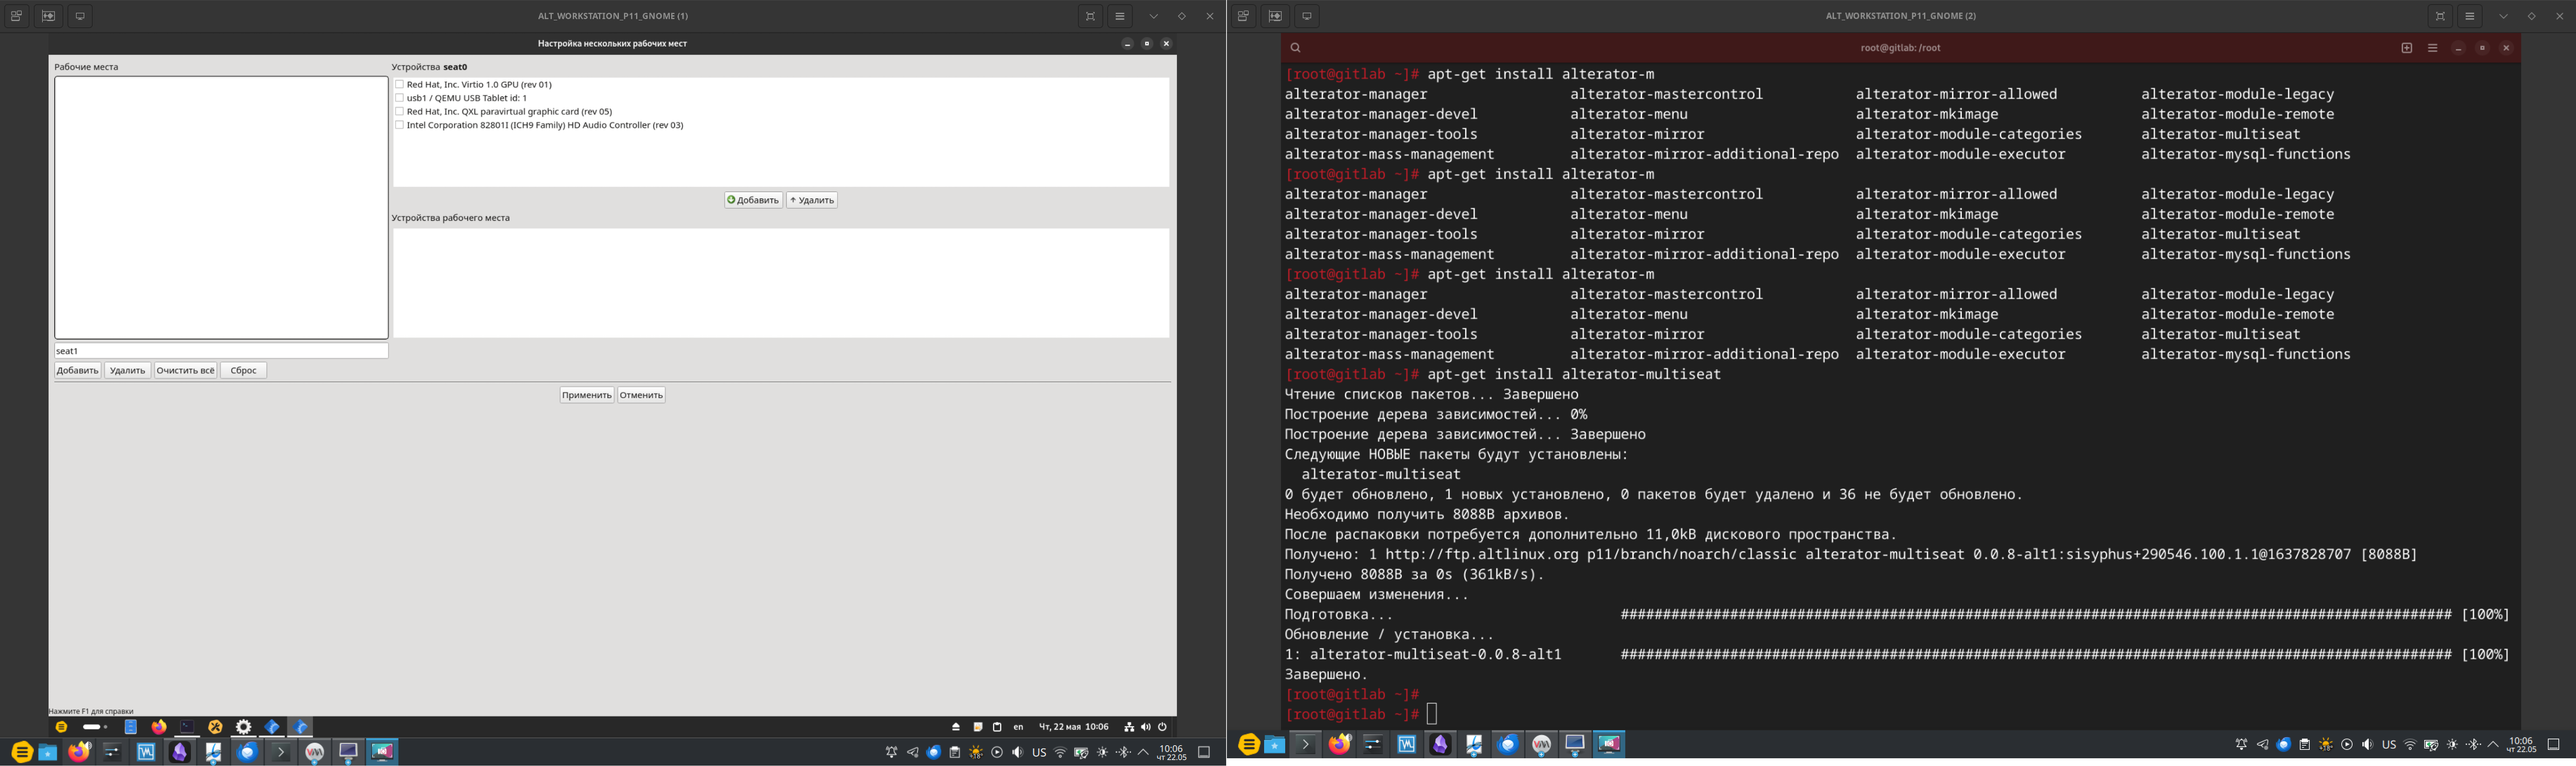Open yellow application menu in GNOME (1) guest panel
This screenshot has width=2576, height=766.
(x=61, y=727)
